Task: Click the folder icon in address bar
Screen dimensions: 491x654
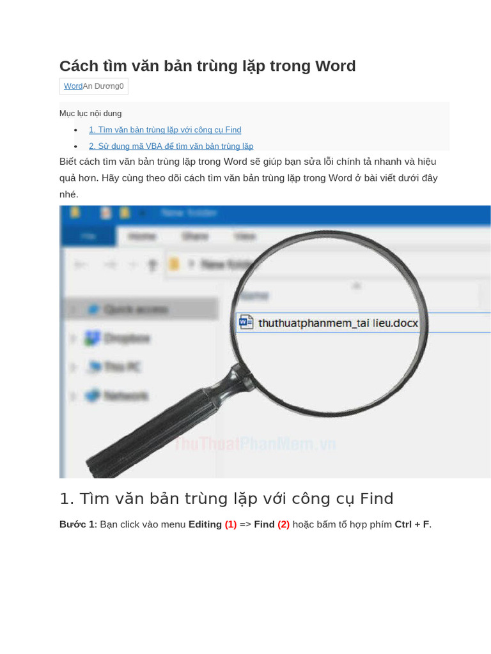Action: pos(174,264)
